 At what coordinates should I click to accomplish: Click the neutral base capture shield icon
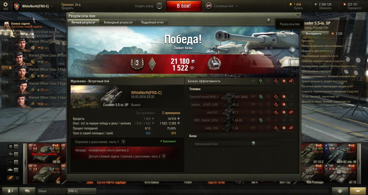coord(253,143)
